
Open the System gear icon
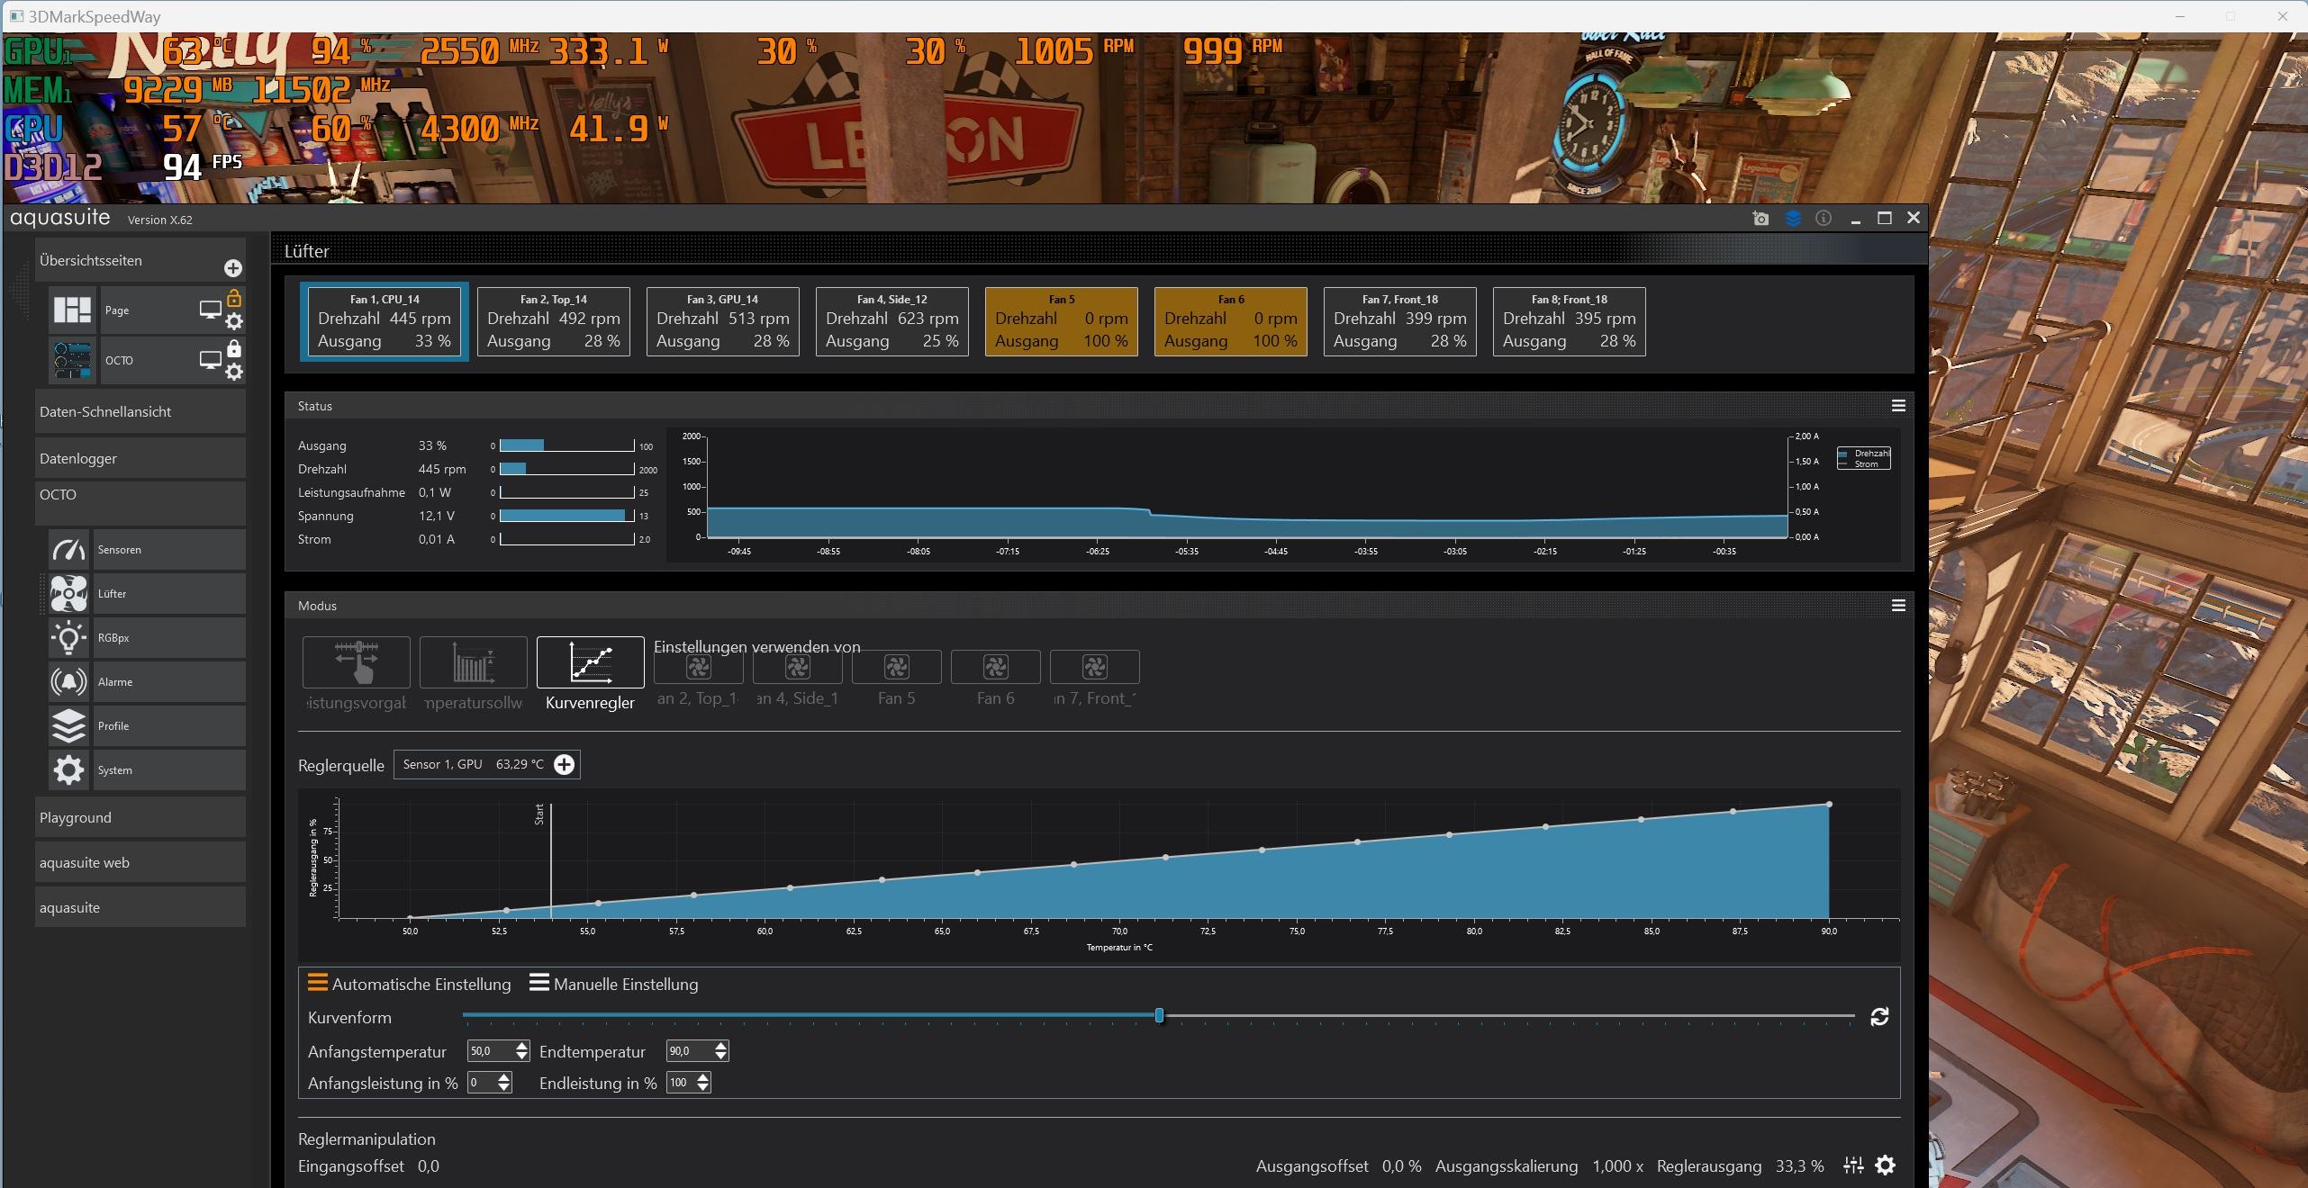pos(68,770)
